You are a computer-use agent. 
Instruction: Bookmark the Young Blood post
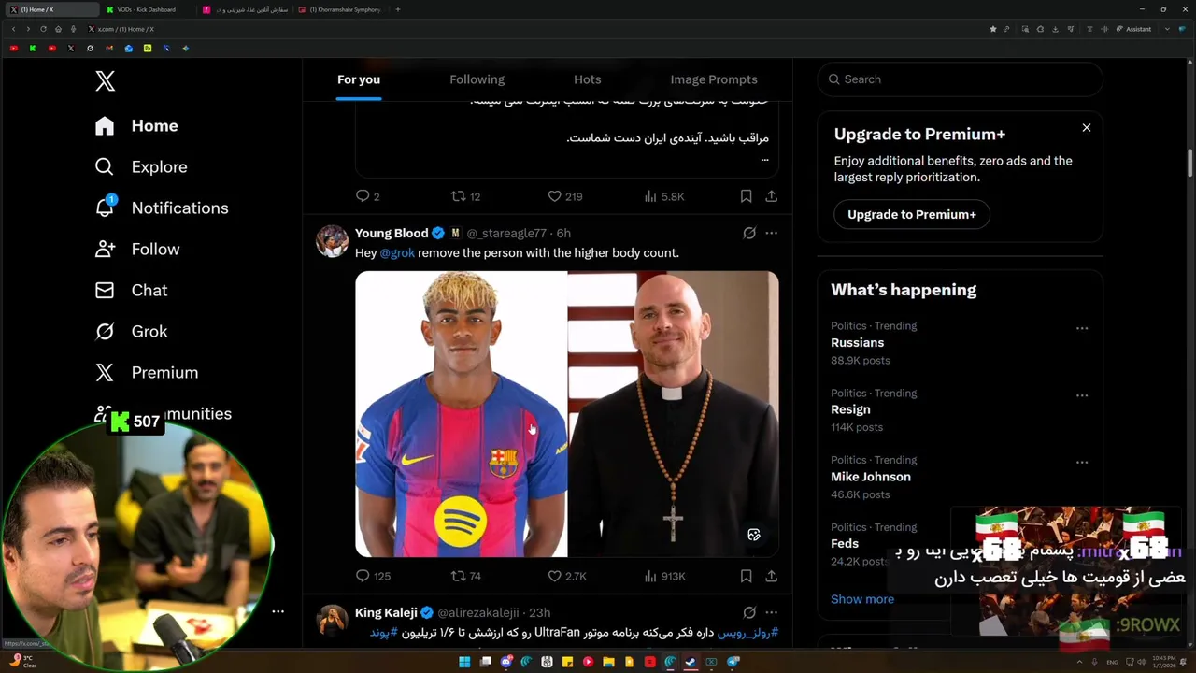(x=746, y=576)
